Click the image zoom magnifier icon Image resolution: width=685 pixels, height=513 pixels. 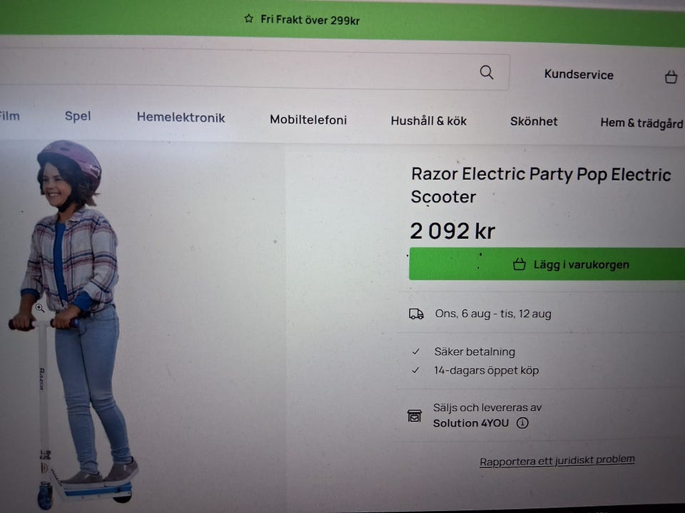(x=40, y=308)
